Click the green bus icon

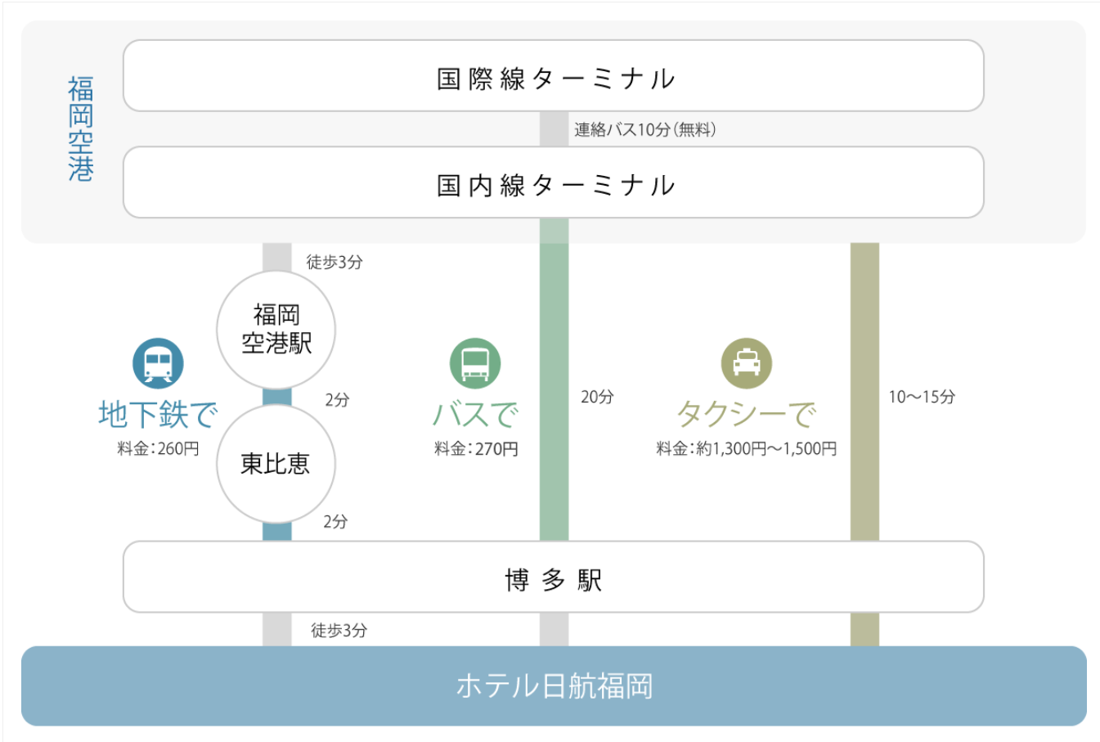tap(475, 363)
